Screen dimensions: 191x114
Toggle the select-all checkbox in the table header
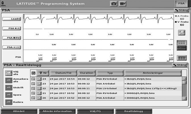(33, 73)
